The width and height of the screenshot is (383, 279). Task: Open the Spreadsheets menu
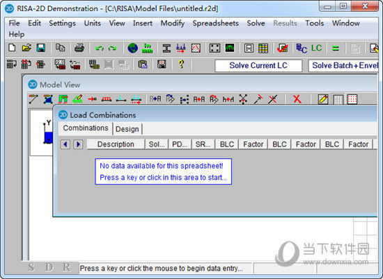coord(215,23)
